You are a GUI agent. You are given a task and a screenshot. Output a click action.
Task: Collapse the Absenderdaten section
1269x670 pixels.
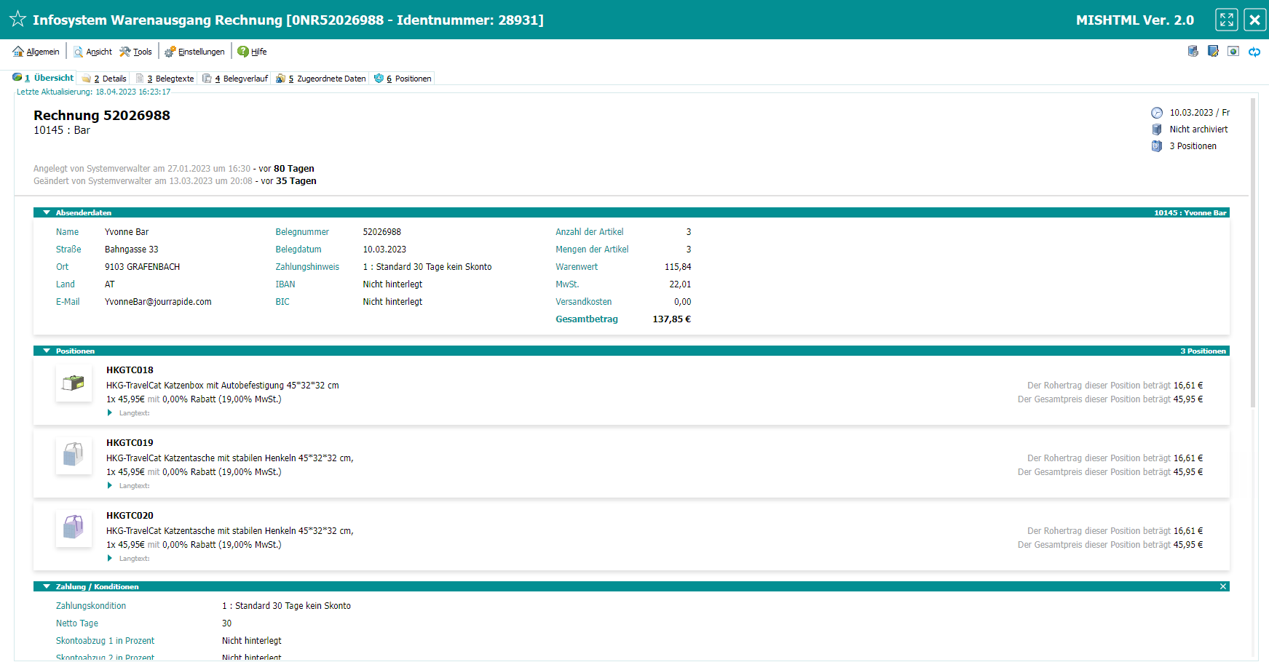(47, 213)
